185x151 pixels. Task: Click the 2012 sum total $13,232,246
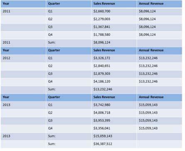pyautogui.click(x=103, y=89)
